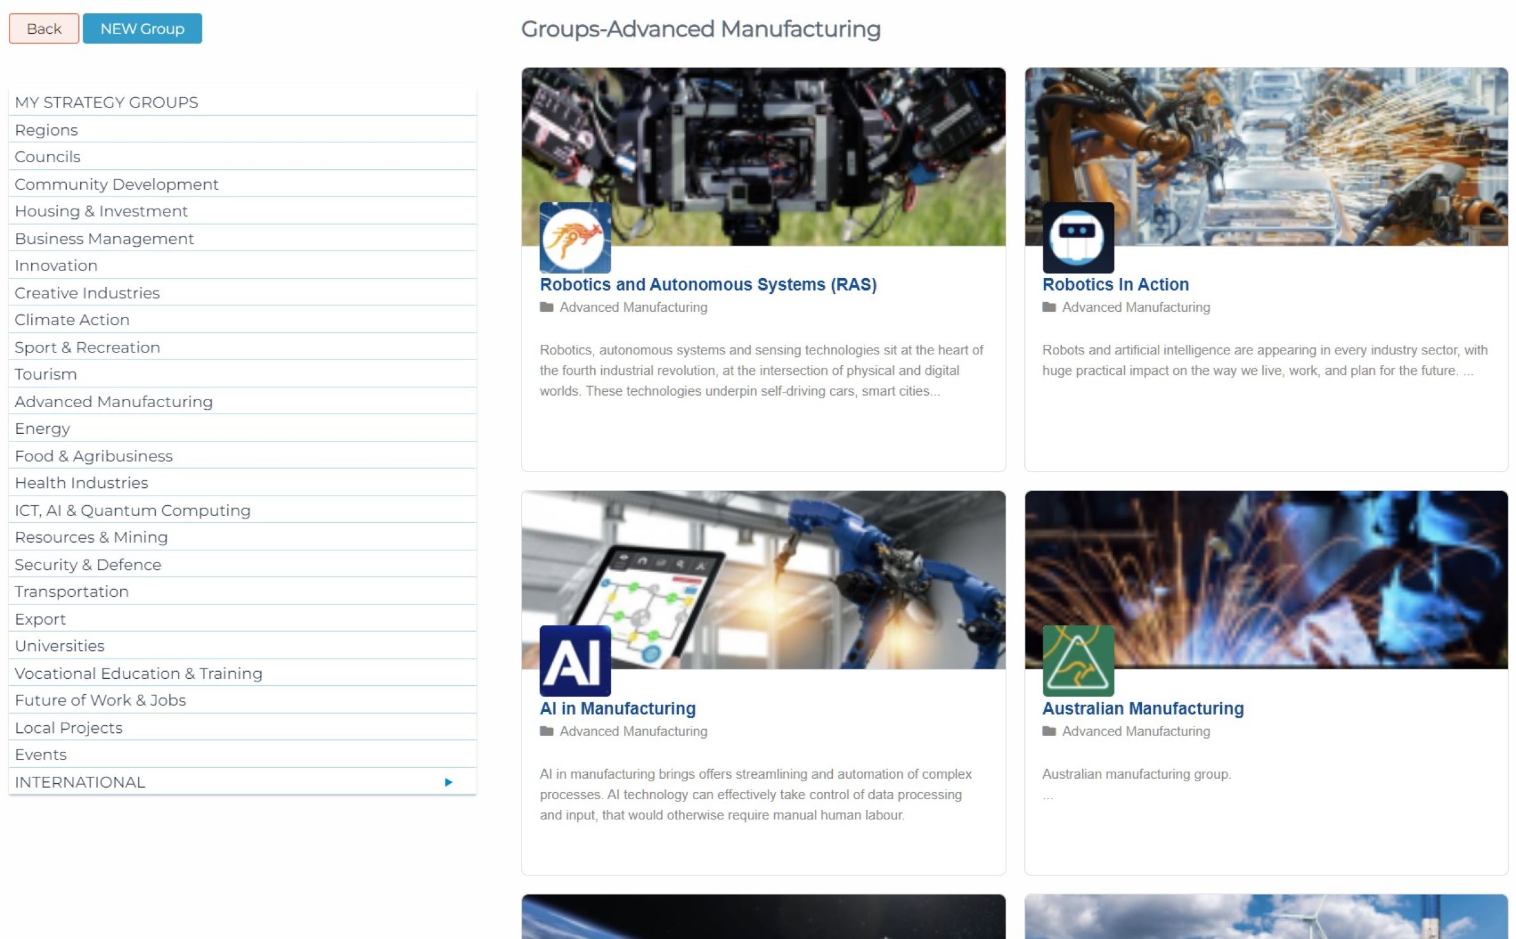Screen dimensions: 1516x939
Task: Select Universities category
Action: point(242,646)
